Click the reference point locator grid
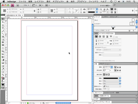 point(5,11)
